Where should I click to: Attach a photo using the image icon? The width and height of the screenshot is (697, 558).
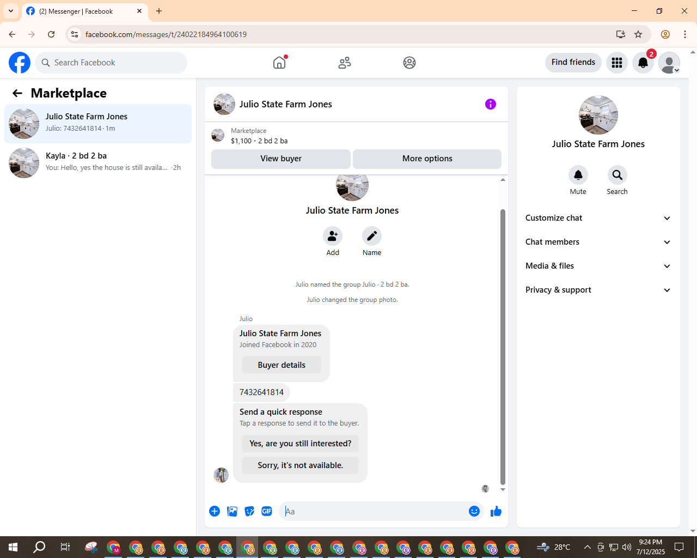pos(232,511)
